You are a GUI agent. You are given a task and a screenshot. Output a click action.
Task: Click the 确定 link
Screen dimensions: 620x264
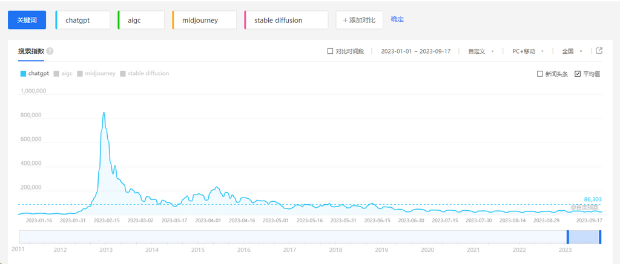[397, 19]
